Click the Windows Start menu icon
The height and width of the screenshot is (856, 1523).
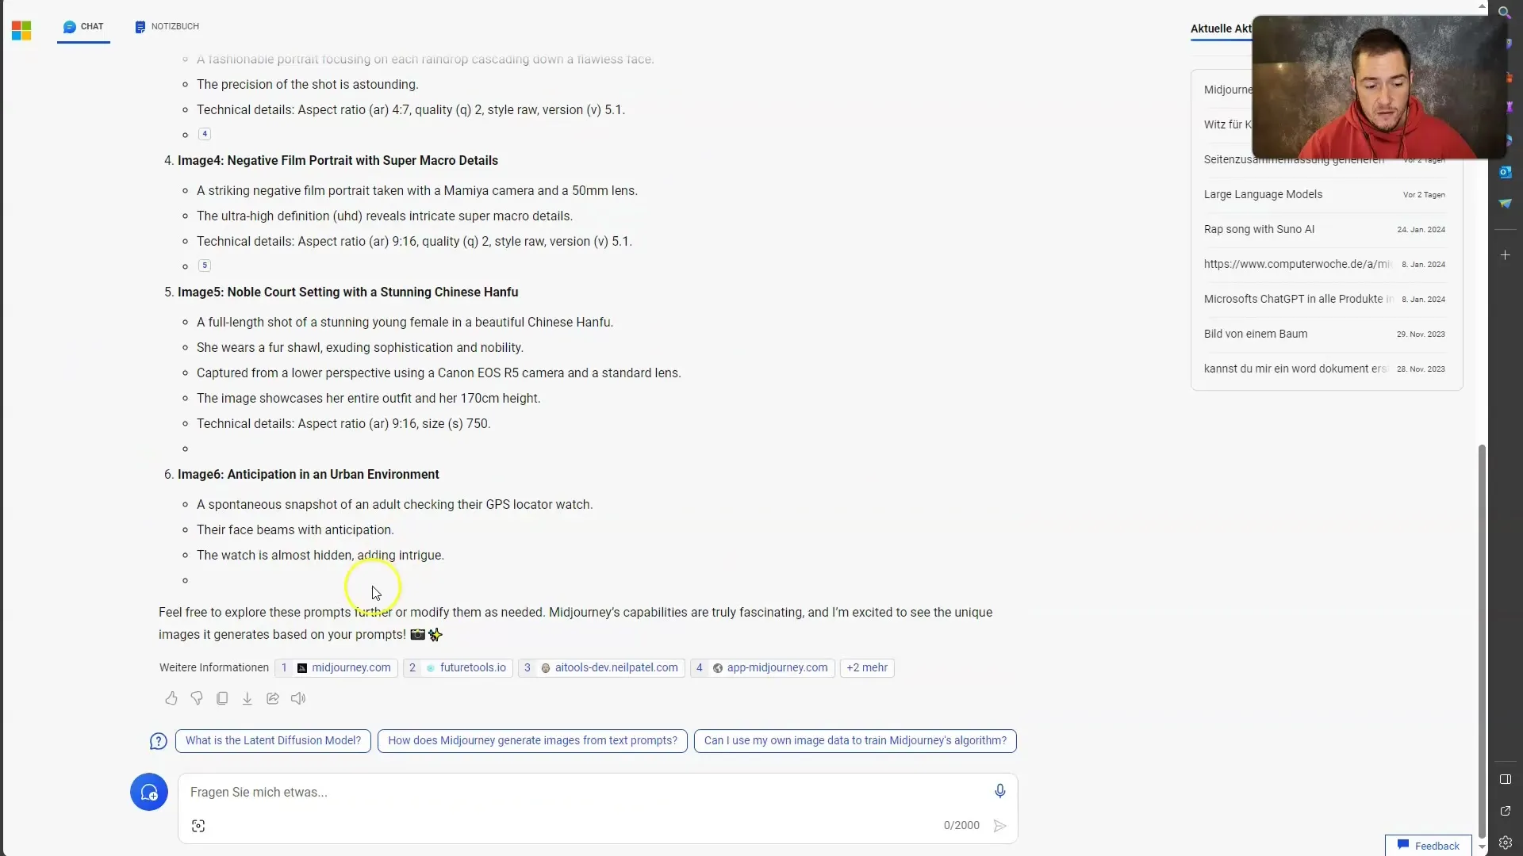click(22, 26)
